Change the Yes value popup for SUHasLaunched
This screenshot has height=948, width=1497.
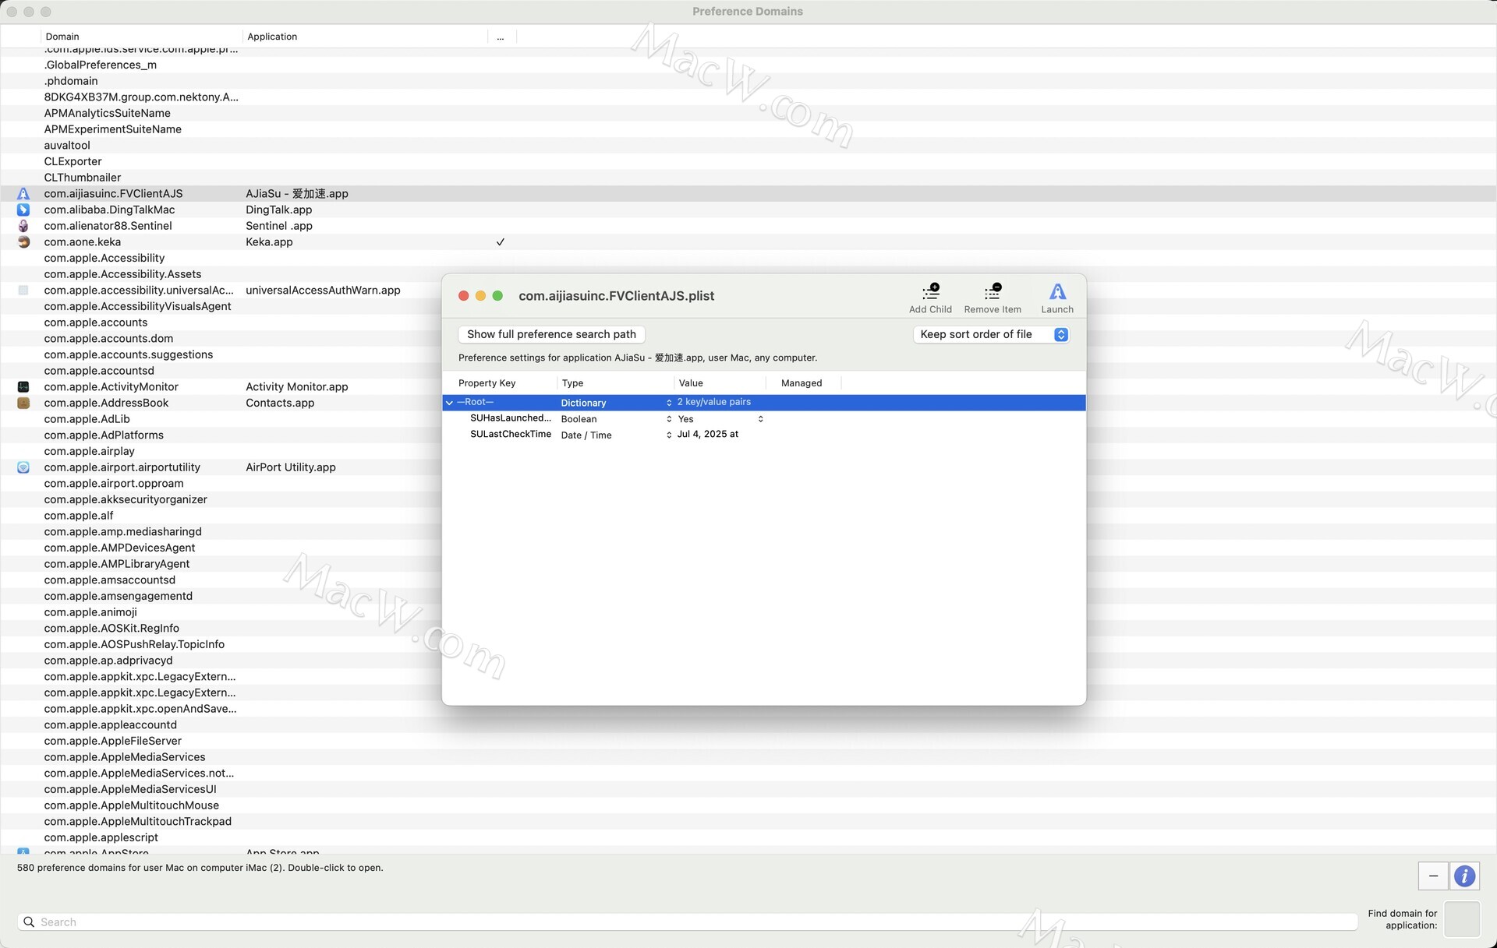coord(760,419)
